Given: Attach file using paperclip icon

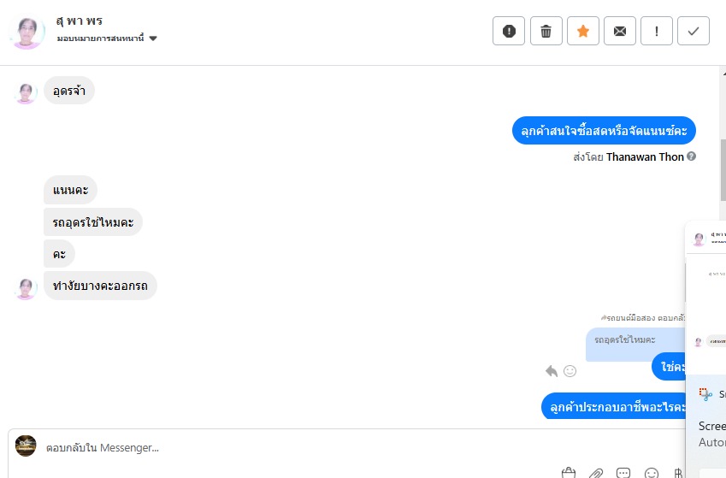Looking at the screenshot, I should (x=595, y=474).
